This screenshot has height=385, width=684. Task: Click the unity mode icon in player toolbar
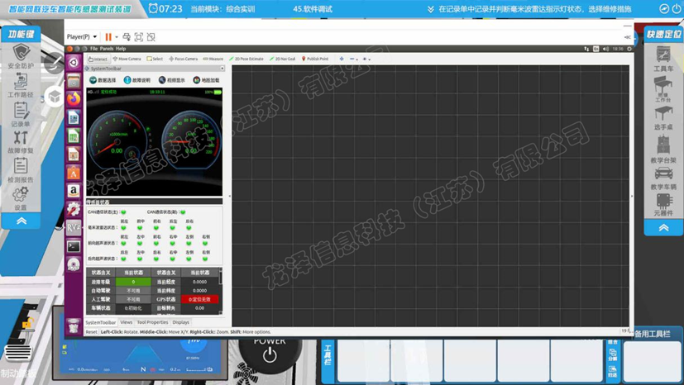[x=151, y=37]
